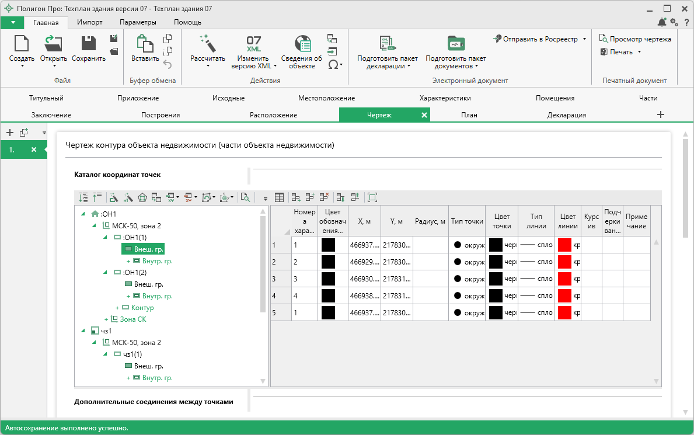
Task: Click the full-screen frame icon above the table
Action: [x=372, y=198]
